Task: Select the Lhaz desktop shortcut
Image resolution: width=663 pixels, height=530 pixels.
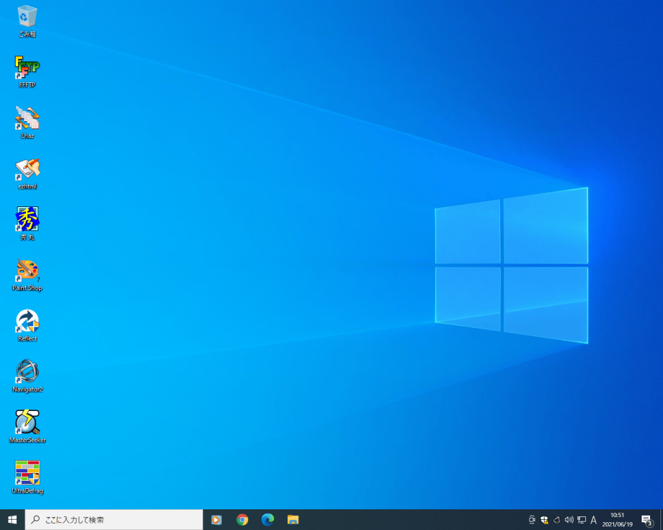Action: click(27, 122)
